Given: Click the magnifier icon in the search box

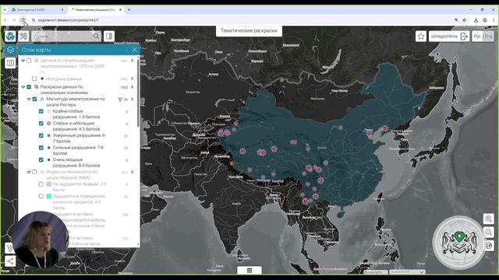Looking at the screenshot, I should [96, 37].
